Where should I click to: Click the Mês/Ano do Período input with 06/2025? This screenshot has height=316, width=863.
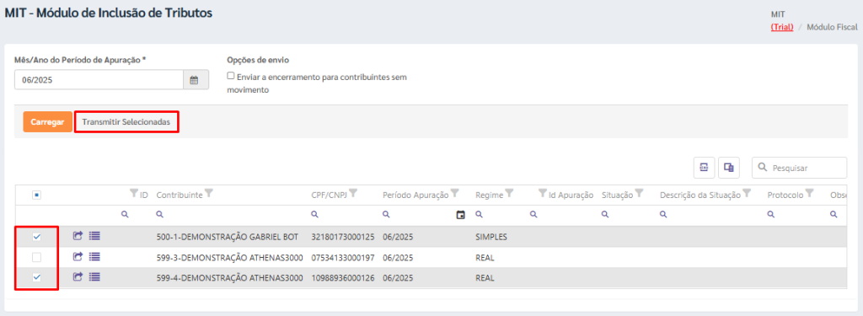99,80
